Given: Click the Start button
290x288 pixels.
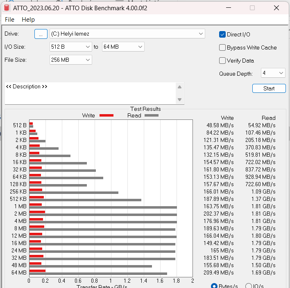Looking at the screenshot, I should point(269,88).
